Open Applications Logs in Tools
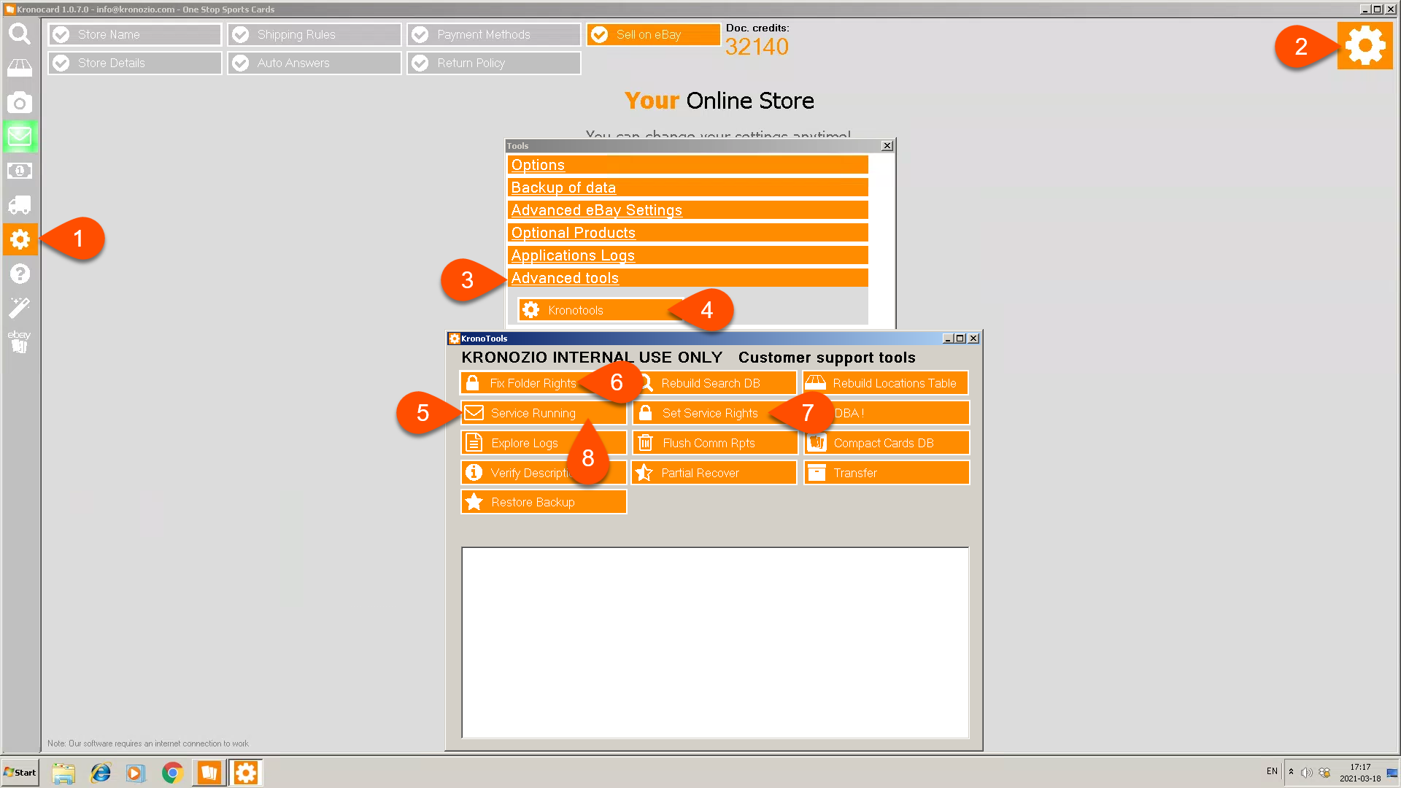This screenshot has width=1401, height=788. tap(687, 255)
